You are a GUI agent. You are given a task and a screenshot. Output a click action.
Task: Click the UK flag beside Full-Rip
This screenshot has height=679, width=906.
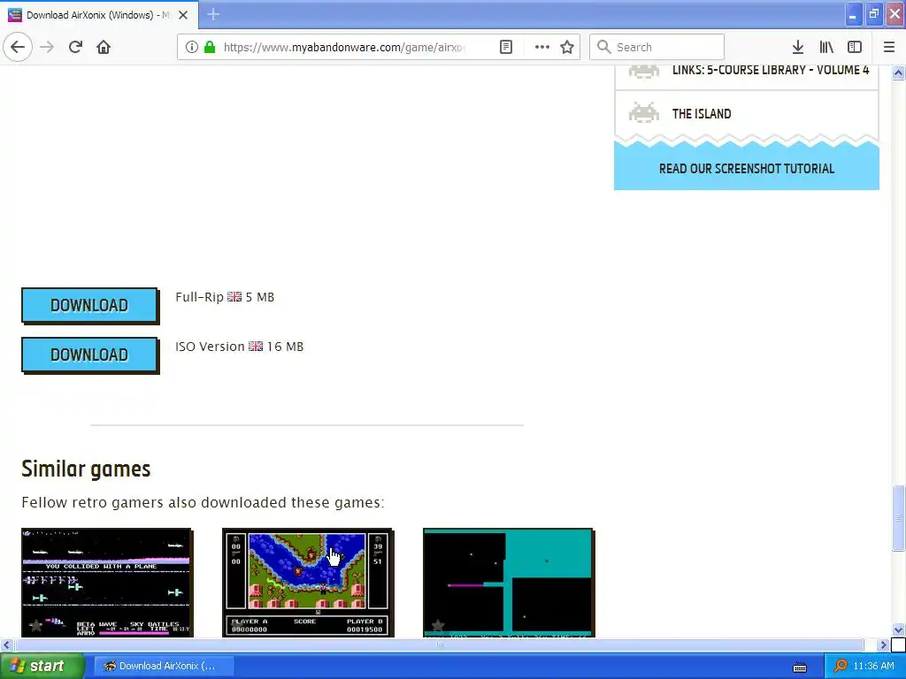point(234,297)
